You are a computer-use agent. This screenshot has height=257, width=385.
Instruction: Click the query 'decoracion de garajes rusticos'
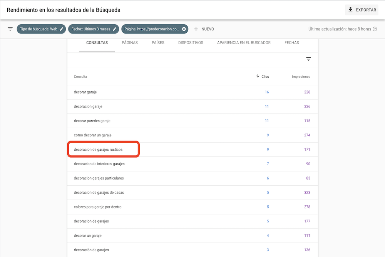tap(98, 149)
